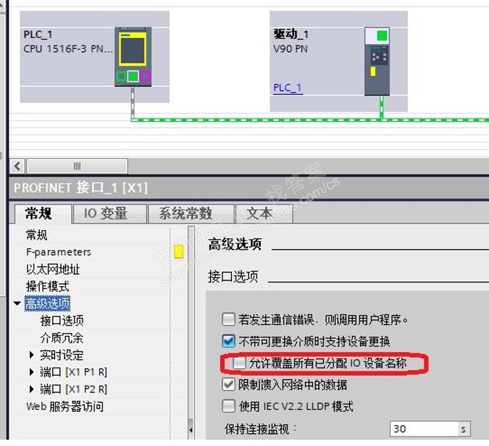This screenshot has height=446, width=489.
Task: Click the yellow marker beside F-parameters
Action: tap(178, 251)
